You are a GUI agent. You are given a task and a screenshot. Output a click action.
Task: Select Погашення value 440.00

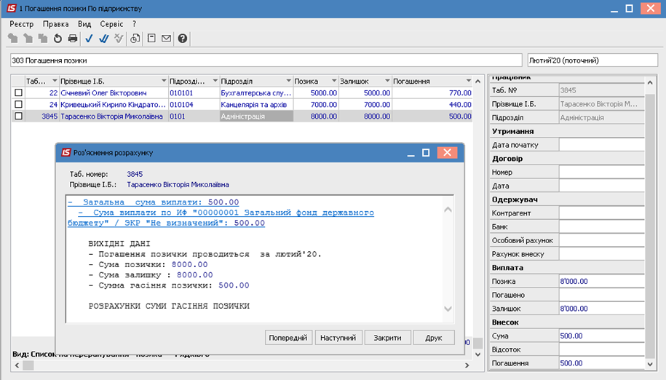(432, 104)
